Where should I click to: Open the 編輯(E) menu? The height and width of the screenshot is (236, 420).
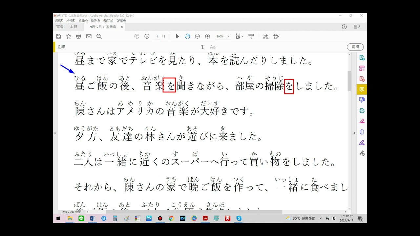(x=71, y=20)
